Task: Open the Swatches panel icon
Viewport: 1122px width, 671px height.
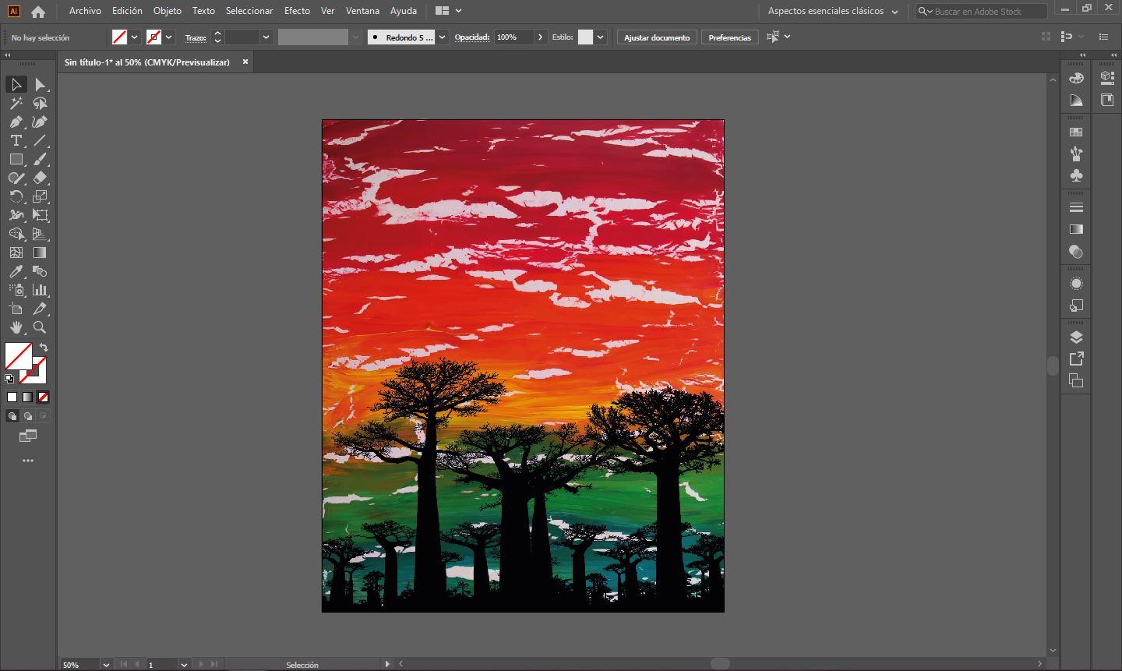Action: tap(1076, 132)
